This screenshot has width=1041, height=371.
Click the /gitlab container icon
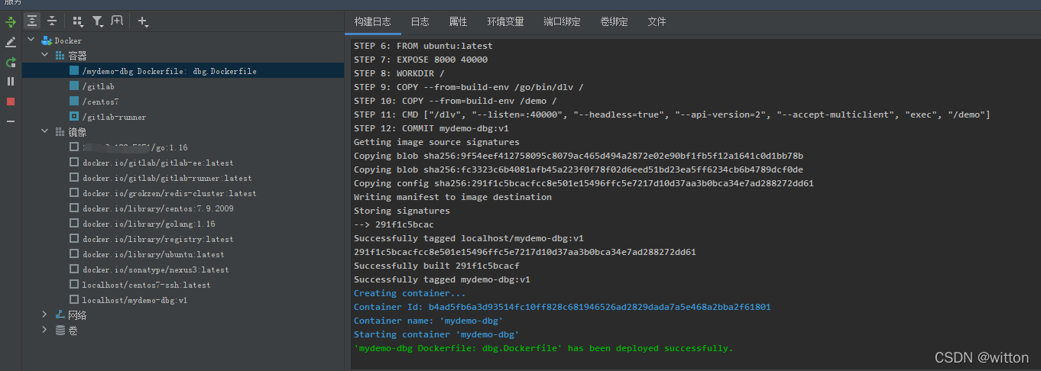(74, 86)
